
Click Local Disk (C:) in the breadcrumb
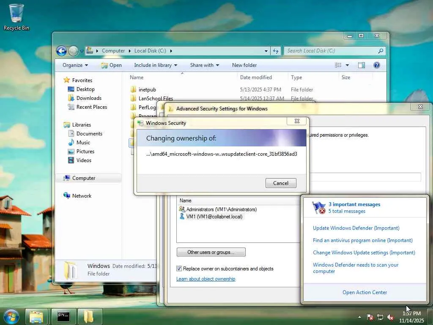[x=150, y=51]
